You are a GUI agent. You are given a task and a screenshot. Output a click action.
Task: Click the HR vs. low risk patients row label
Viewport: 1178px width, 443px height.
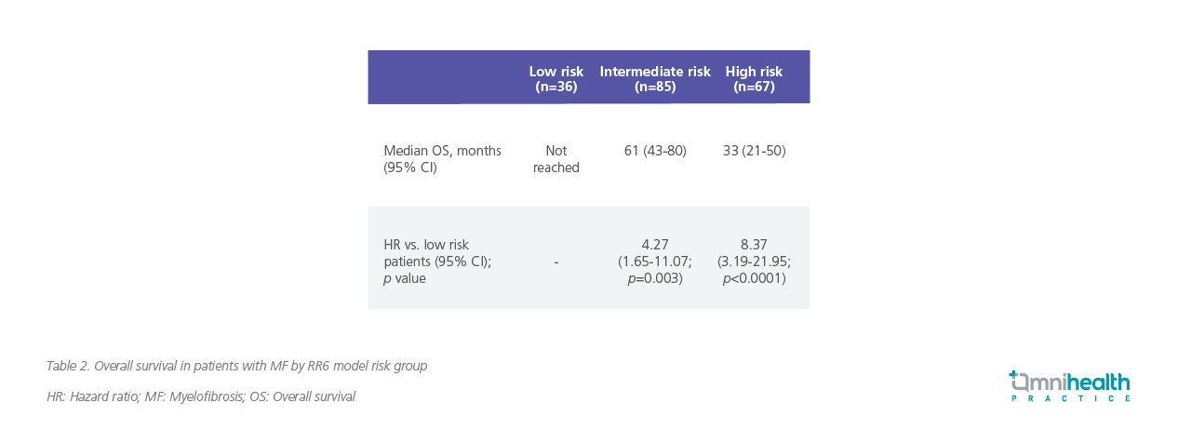coord(437,262)
